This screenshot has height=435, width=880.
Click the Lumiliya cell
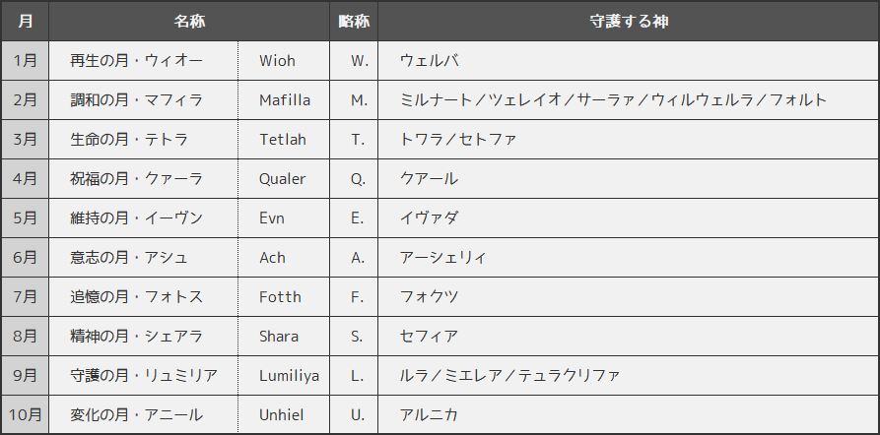pos(289,376)
